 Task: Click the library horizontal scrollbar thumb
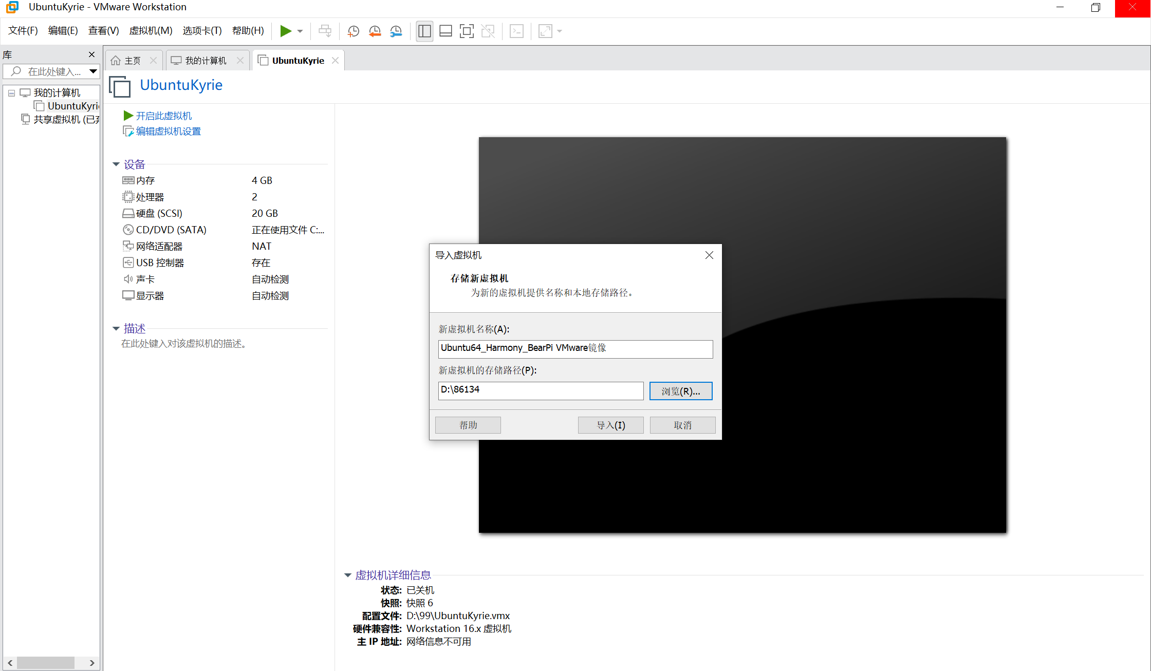[x=46, y=663]
